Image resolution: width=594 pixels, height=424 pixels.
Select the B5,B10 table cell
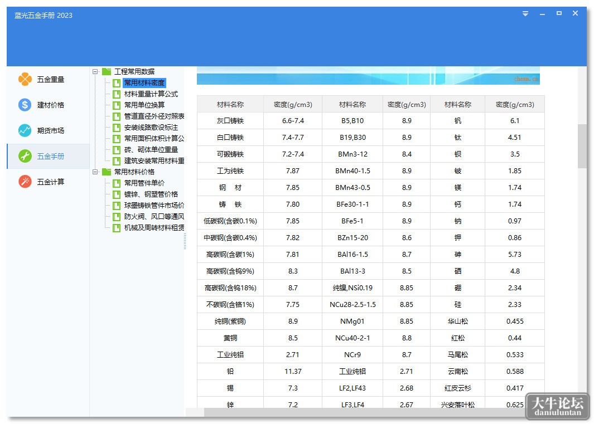tap(352, 121)
